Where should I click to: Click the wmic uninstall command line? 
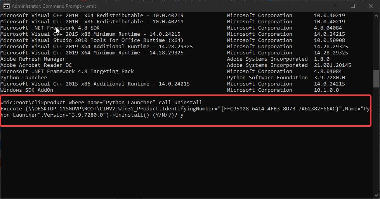tap(101, 102)
